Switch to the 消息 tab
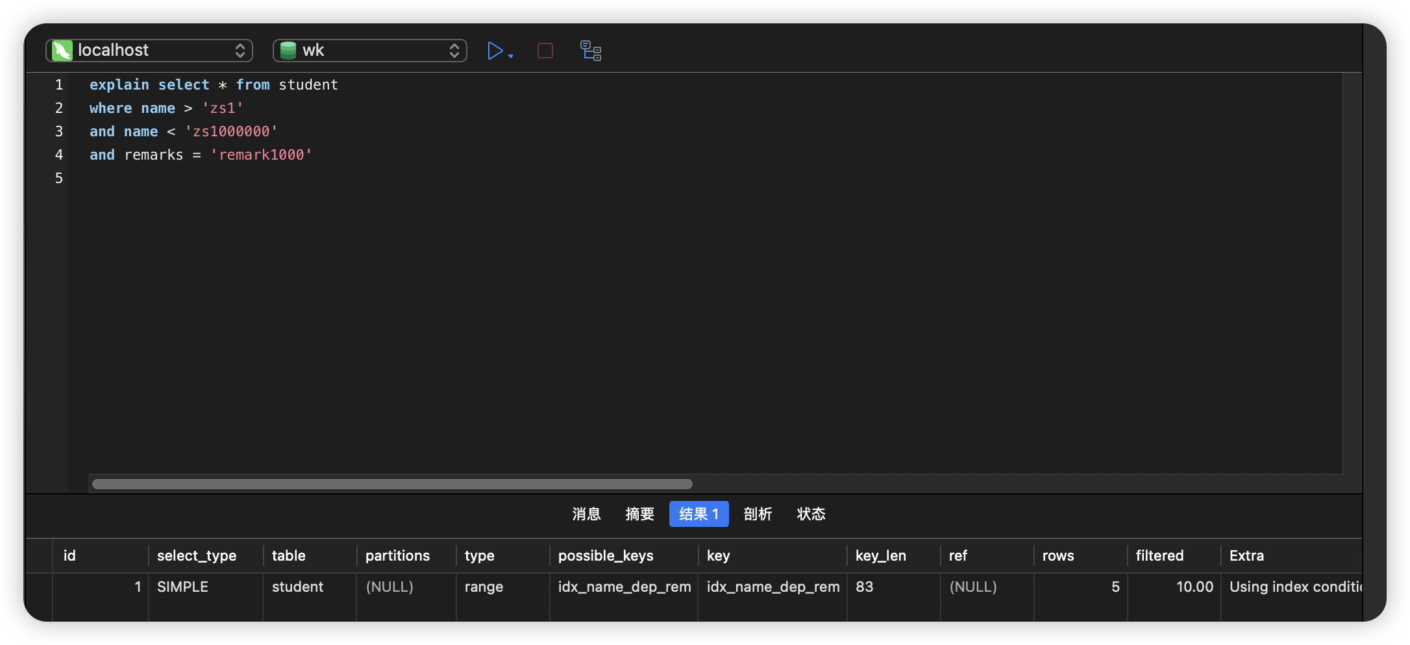The height and width of the screenshot is (645, 1410). 587,514
